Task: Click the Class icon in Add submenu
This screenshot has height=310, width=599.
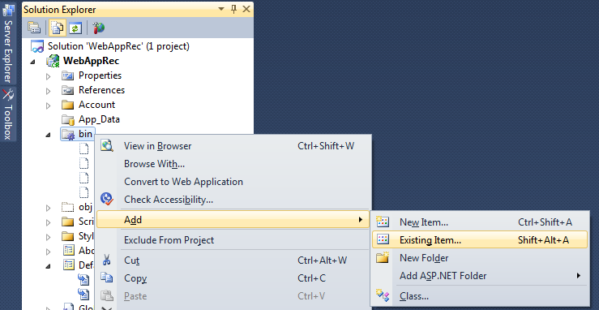Action: [383, 296]
